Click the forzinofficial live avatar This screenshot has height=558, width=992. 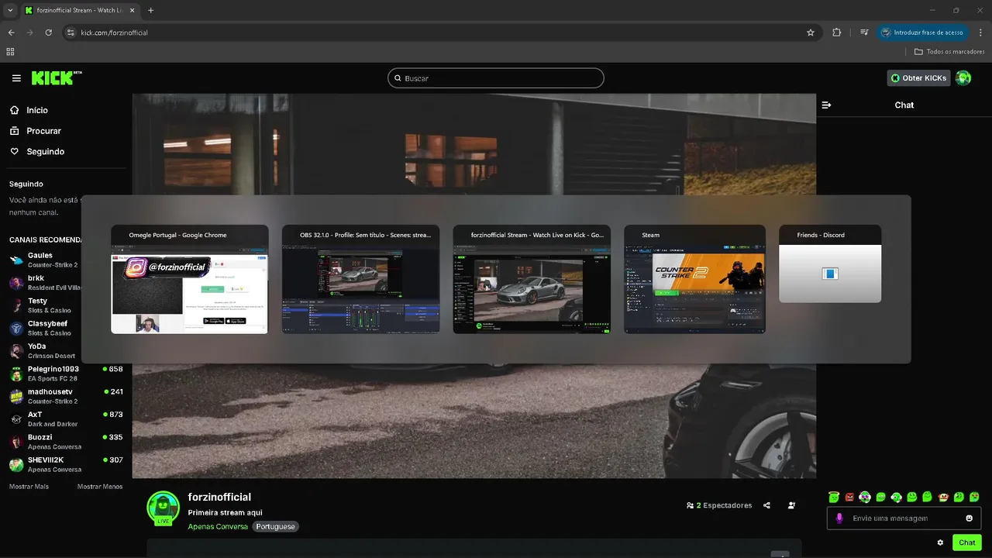pos(163,508)
